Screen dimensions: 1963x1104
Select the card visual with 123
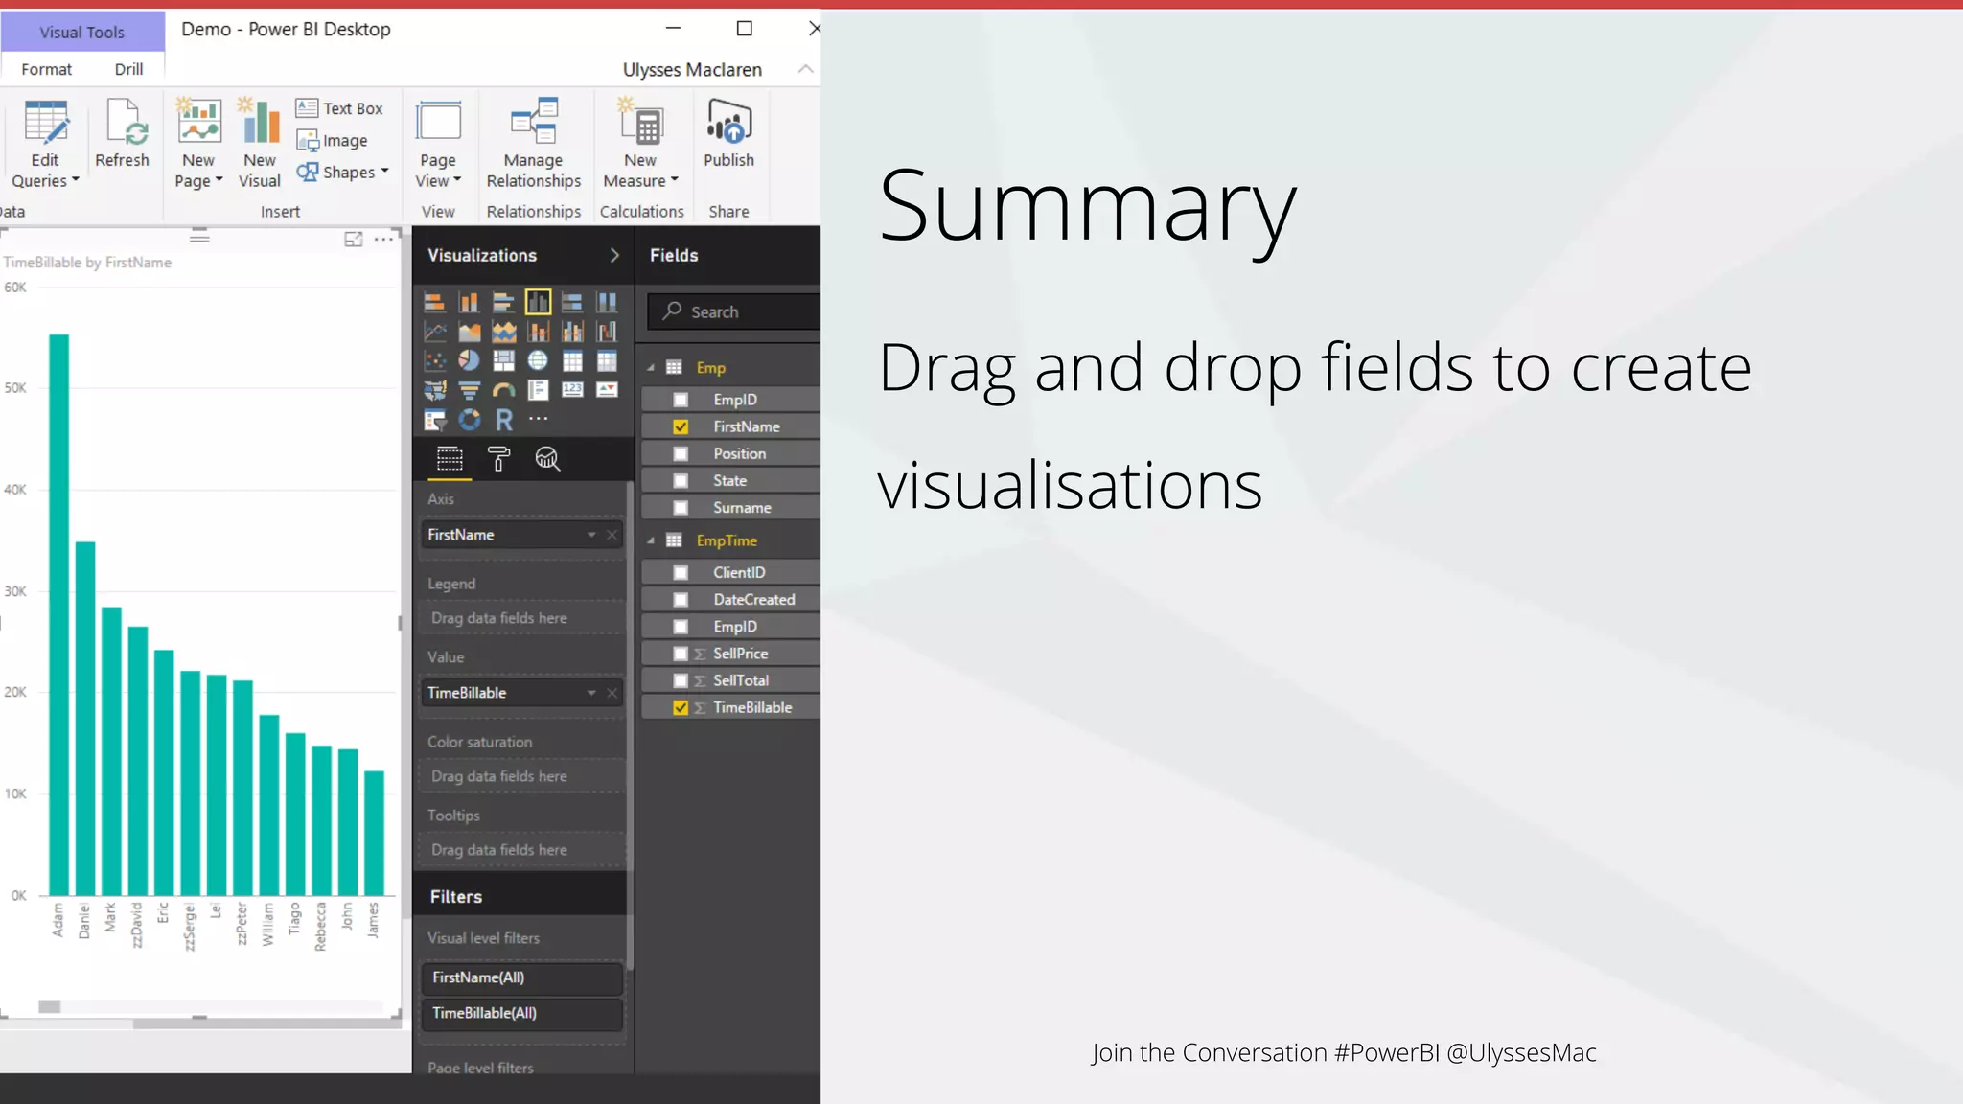point(572,389)
